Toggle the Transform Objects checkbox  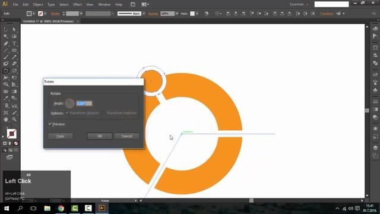[x=67, y=113]
